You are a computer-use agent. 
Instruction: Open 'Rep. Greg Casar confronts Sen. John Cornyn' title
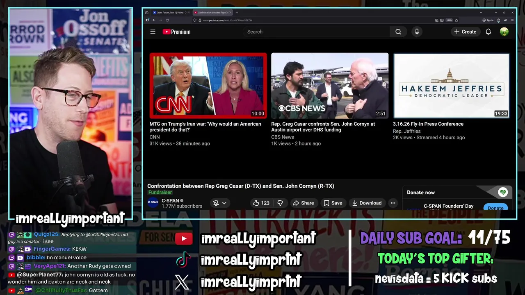323,127
